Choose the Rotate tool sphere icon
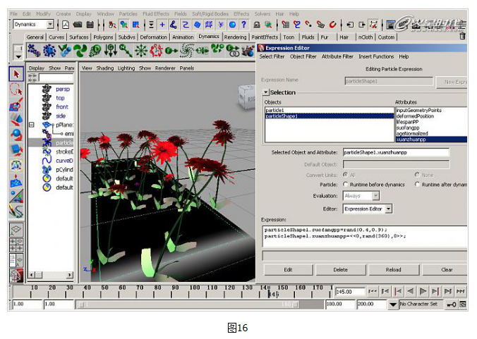Screen dimensions: 477x339 click(x=16, y=135)
